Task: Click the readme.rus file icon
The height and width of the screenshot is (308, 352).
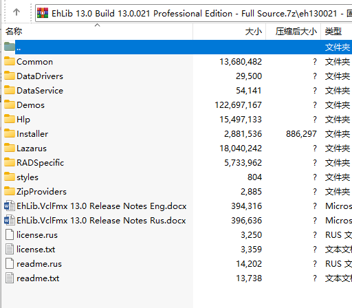Action: (x=10, y=263)
